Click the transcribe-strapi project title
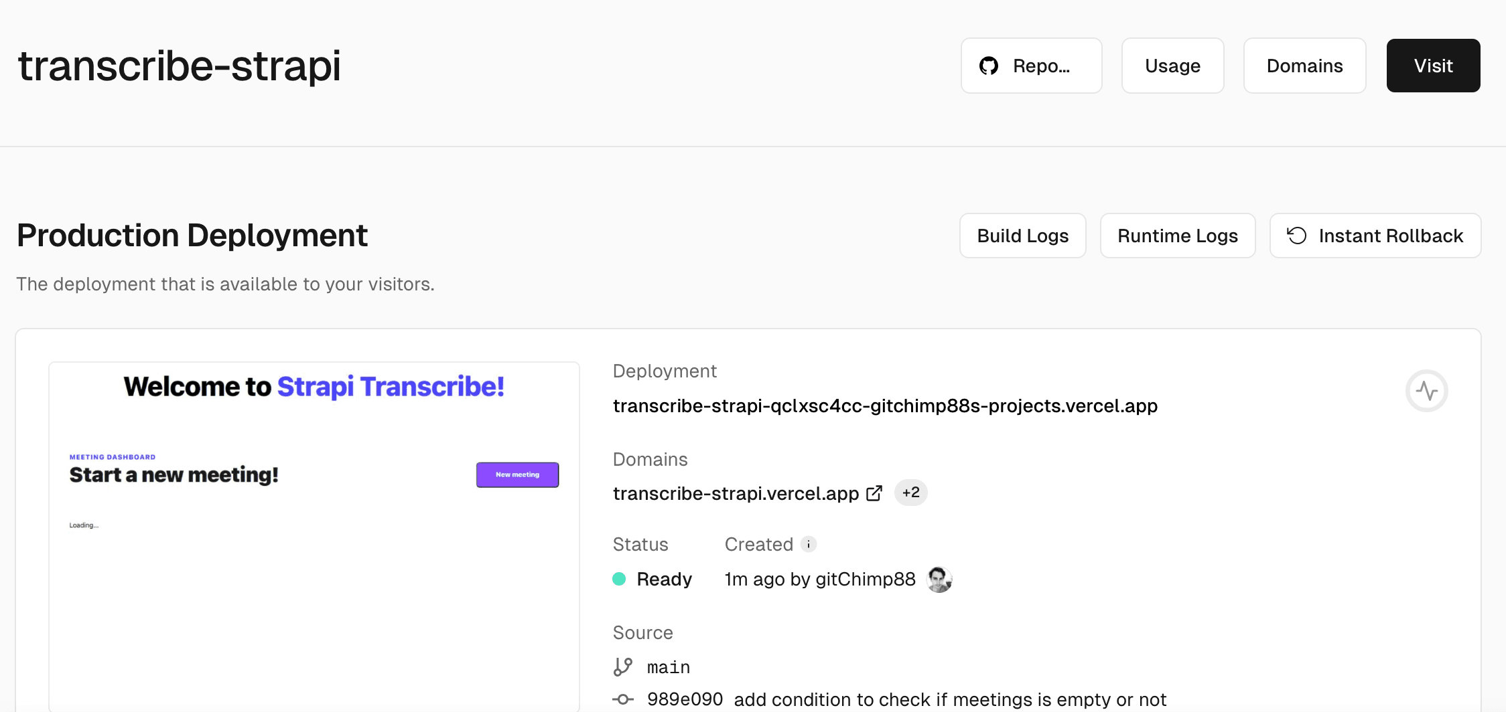Screen dimensions: 1506x712 click(180, 66)
